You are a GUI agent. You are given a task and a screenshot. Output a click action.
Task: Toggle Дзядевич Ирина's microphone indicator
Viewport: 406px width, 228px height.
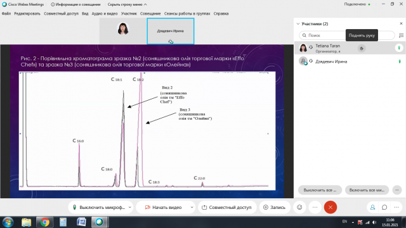tap(400, 61)
